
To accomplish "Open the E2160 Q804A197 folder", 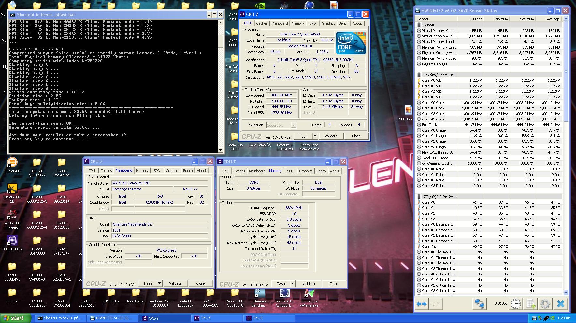I will click(37, 167).
